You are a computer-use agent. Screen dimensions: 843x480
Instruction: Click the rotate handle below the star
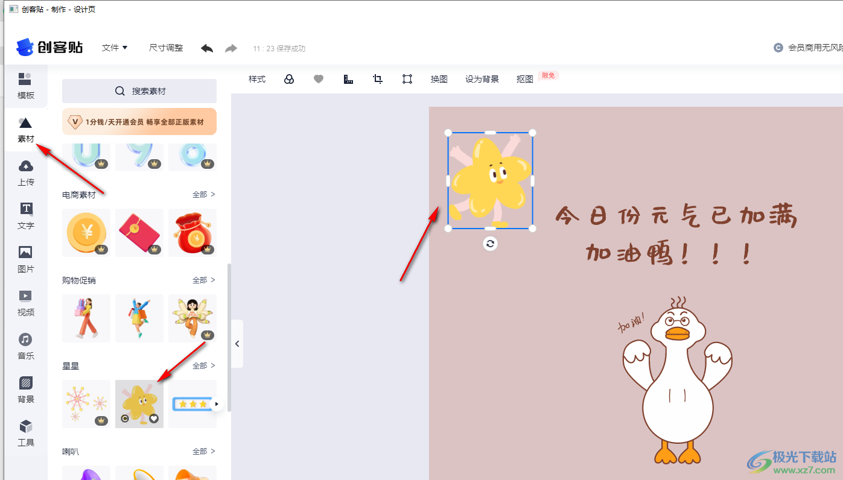491,244
